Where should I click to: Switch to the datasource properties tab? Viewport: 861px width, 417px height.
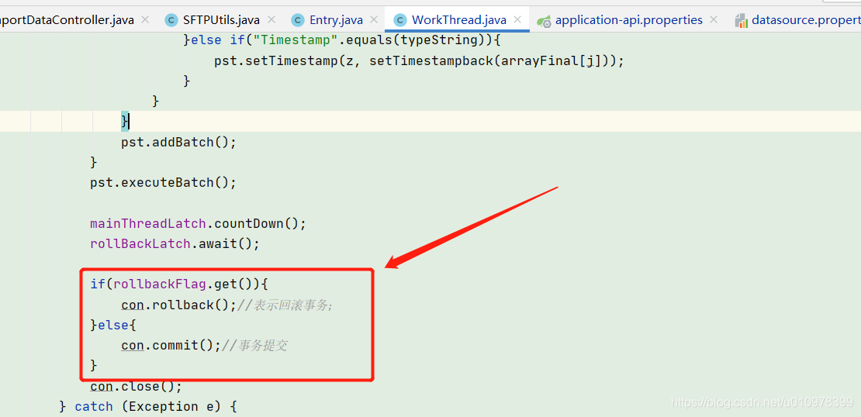(806, 20)
